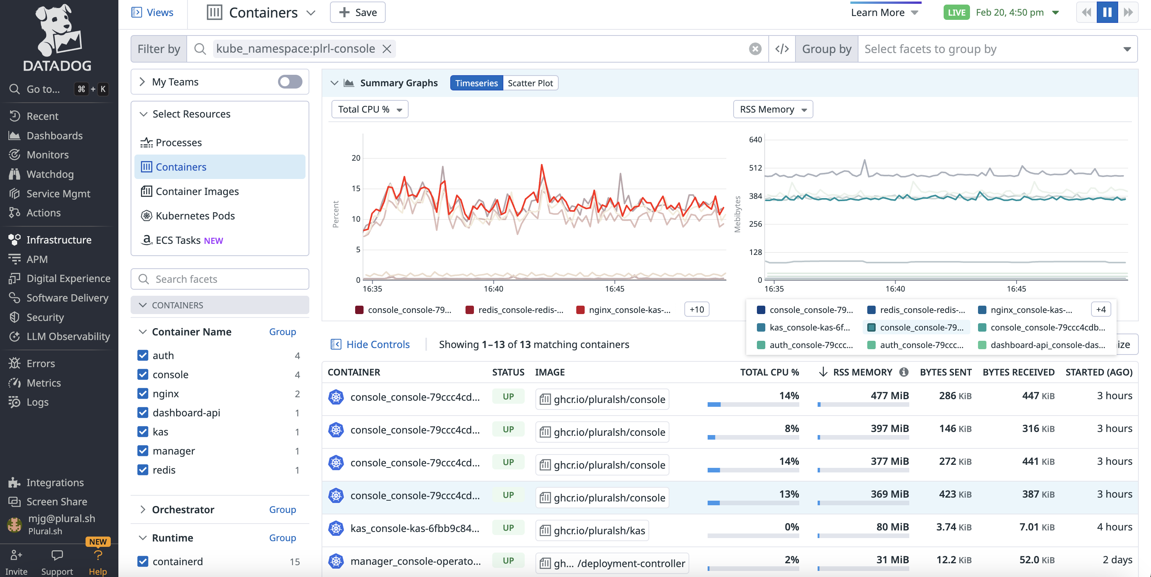Screen dimensions: 1151x577
Task: Open Software Delivery in sidebar
Action: (x=67, y=297)
